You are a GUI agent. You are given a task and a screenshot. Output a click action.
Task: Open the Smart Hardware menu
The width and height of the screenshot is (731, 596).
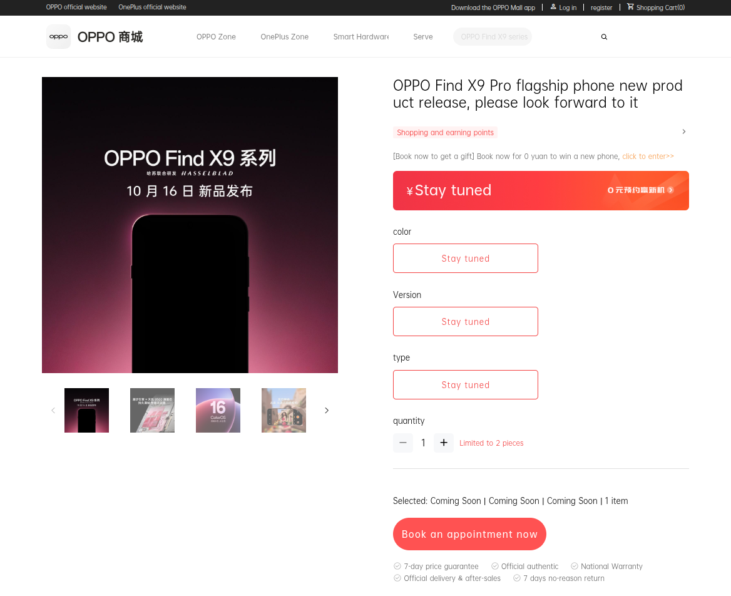[x=361, y=37]
